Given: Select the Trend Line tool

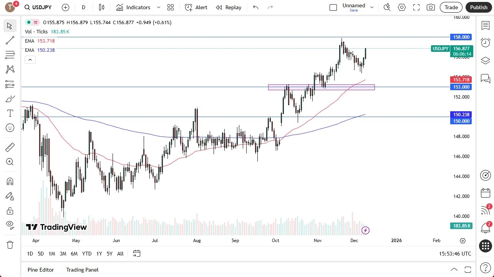Looking at the screenshot, I should 10,40.
